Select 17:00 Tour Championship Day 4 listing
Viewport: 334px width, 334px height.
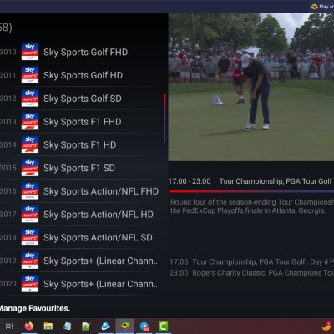[x=251, y=262]
